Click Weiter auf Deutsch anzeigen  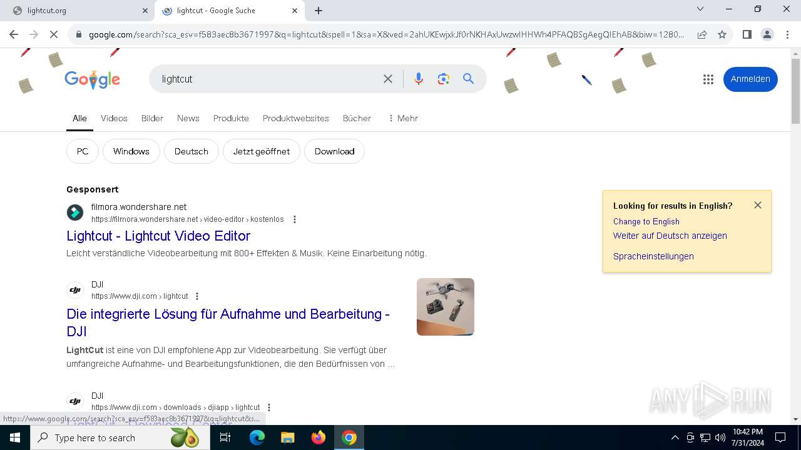(x=670, y=236)
